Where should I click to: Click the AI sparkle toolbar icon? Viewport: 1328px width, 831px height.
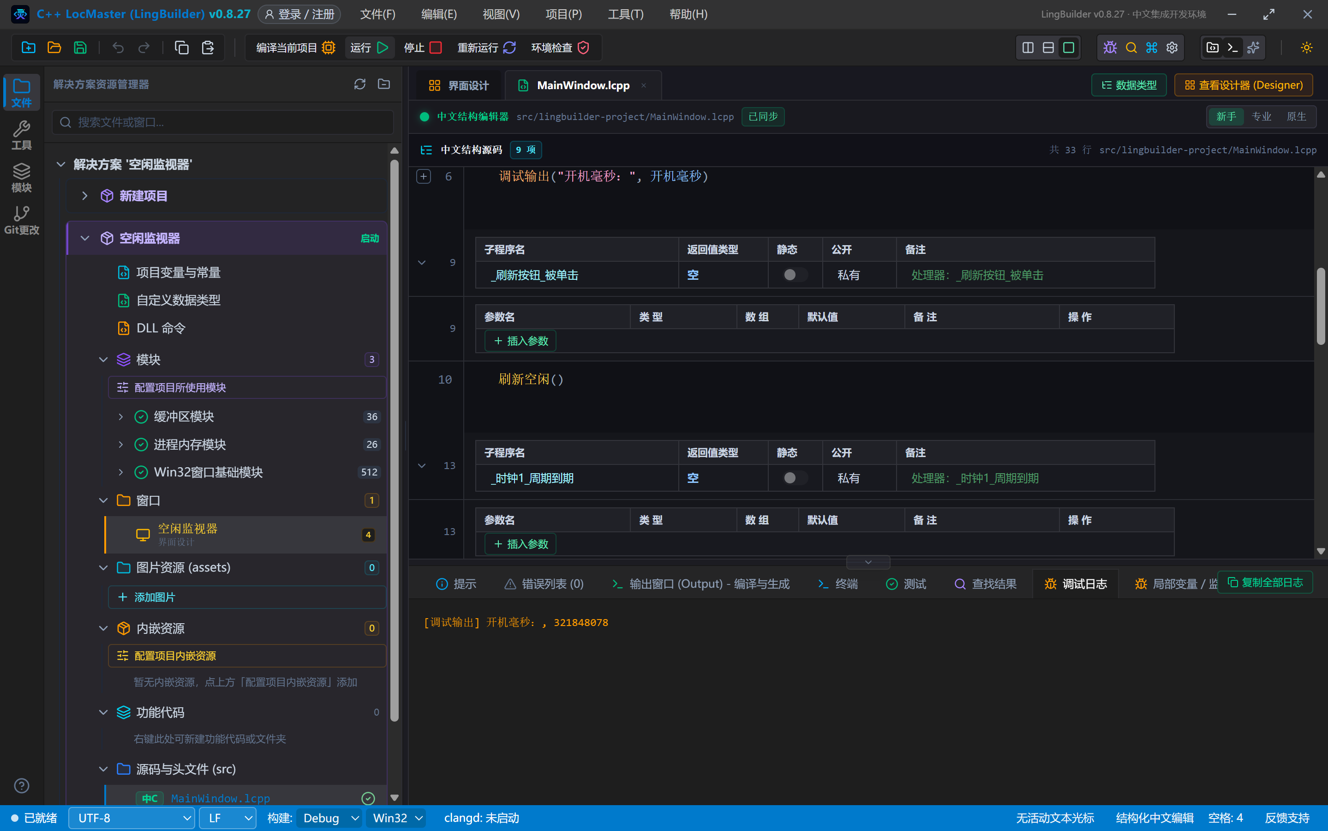[1253, 48]
